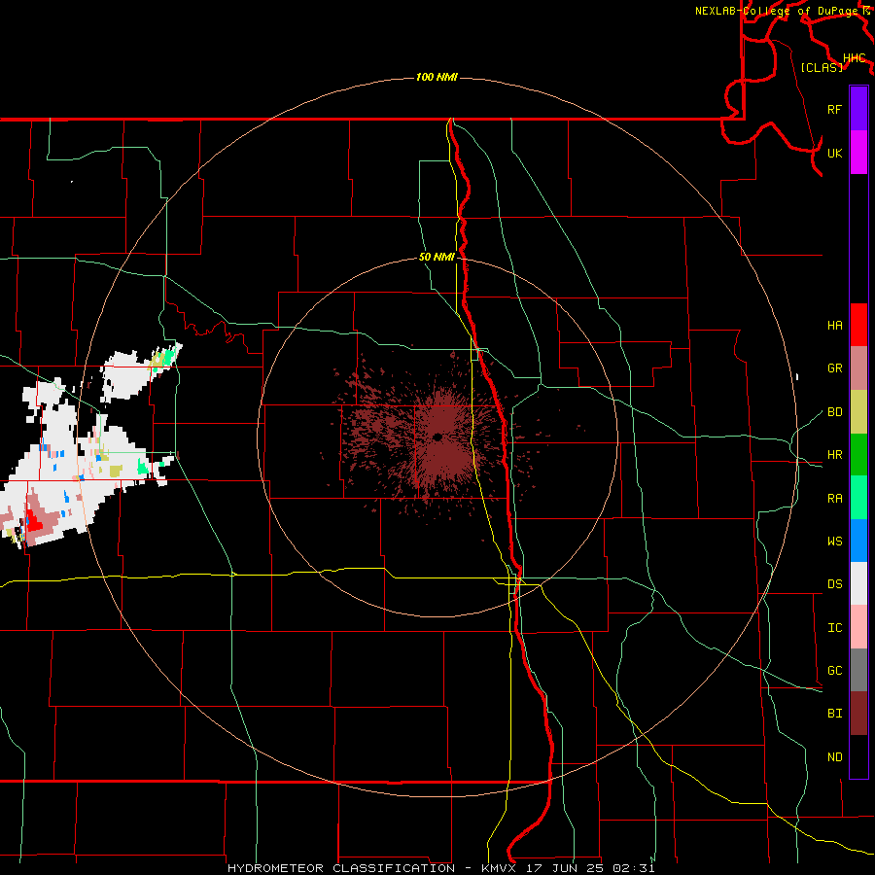Click the DS legend label
875x875 pixels.
click(x=834, y=583)
